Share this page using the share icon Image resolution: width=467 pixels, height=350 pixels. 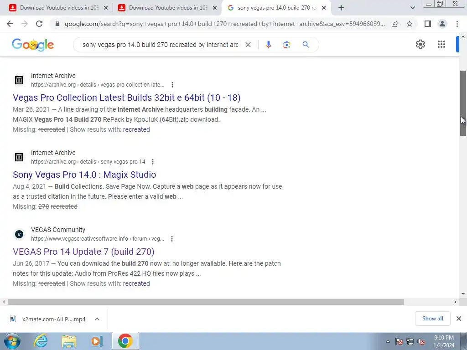(x=395, y=24)
